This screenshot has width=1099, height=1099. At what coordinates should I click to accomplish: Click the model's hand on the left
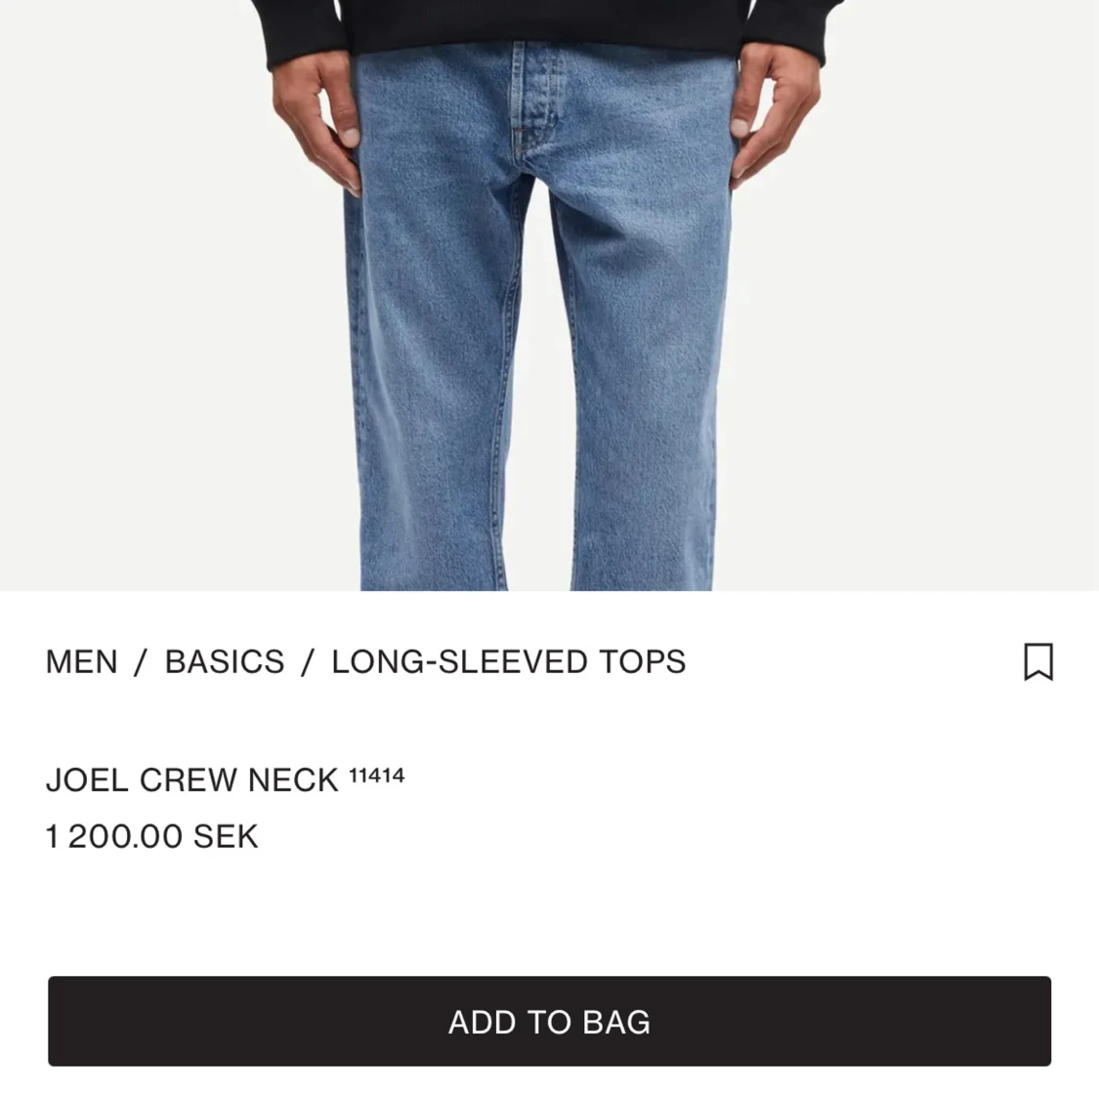pyautogui.click(x=318, y=119)
